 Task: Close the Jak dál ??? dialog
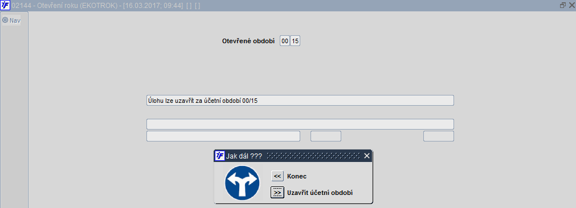pos(366,156)
